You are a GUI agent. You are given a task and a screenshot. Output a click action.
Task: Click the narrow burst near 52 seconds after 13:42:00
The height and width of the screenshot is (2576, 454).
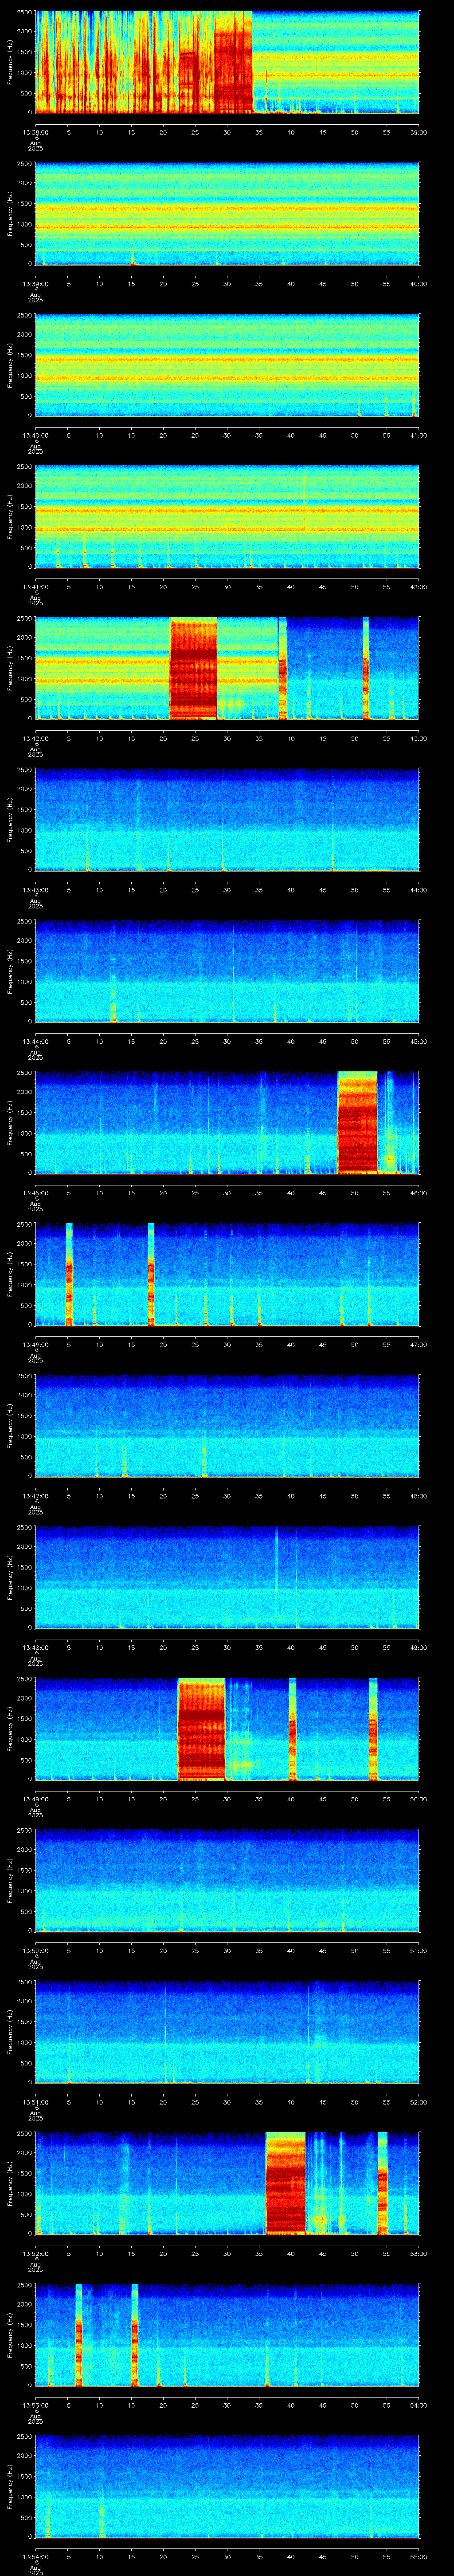366,669
